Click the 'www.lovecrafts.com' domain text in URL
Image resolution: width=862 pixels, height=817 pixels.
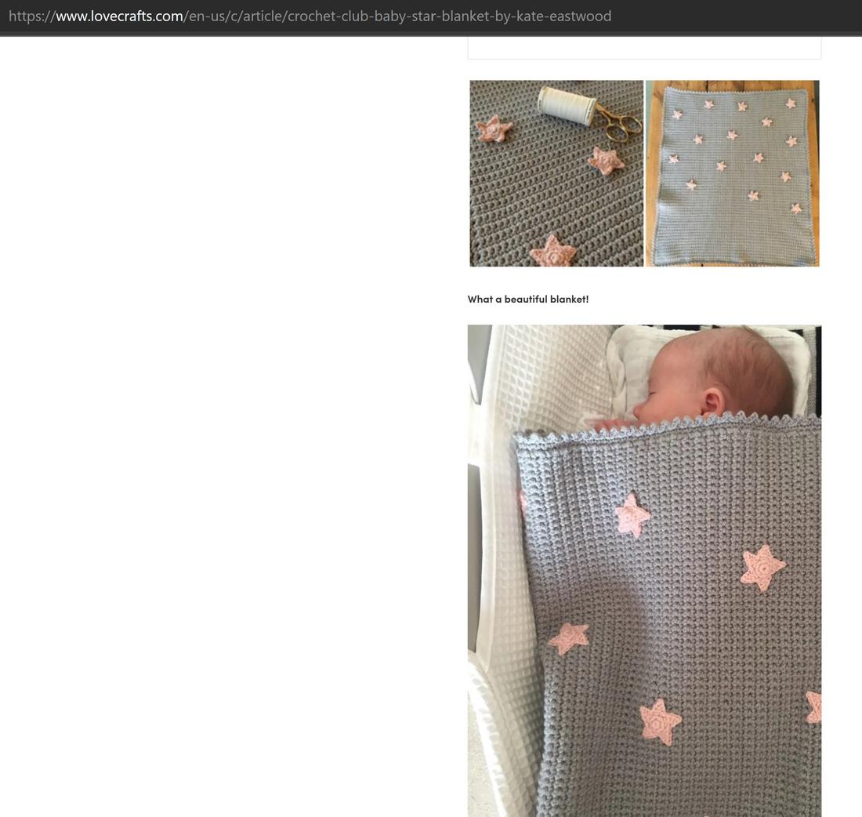click(x=119, y=16)
